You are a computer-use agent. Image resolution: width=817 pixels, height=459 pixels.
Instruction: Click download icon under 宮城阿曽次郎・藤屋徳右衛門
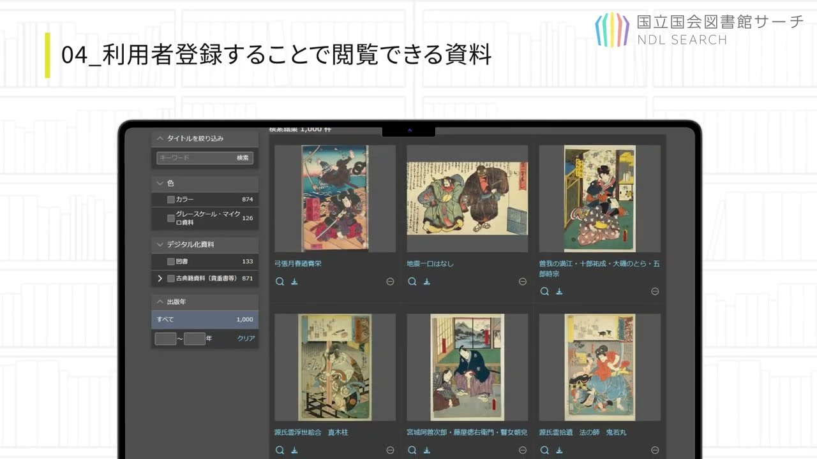427,450
